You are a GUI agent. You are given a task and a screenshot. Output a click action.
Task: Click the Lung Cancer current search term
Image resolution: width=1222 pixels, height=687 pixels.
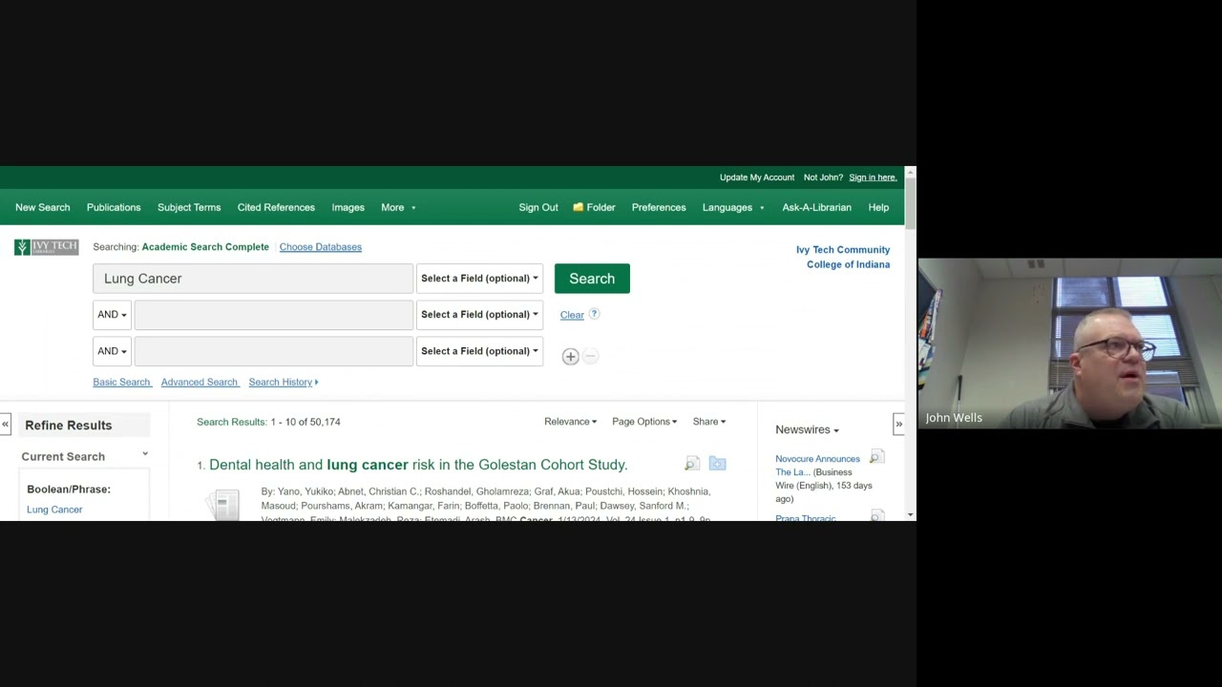[54, 510]
